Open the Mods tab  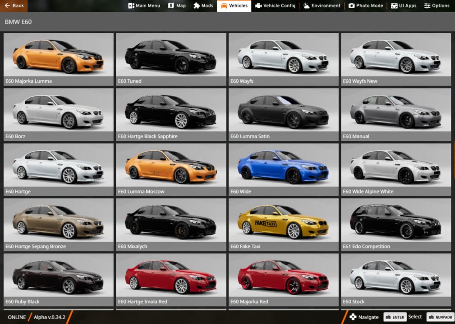coord(203,5)
